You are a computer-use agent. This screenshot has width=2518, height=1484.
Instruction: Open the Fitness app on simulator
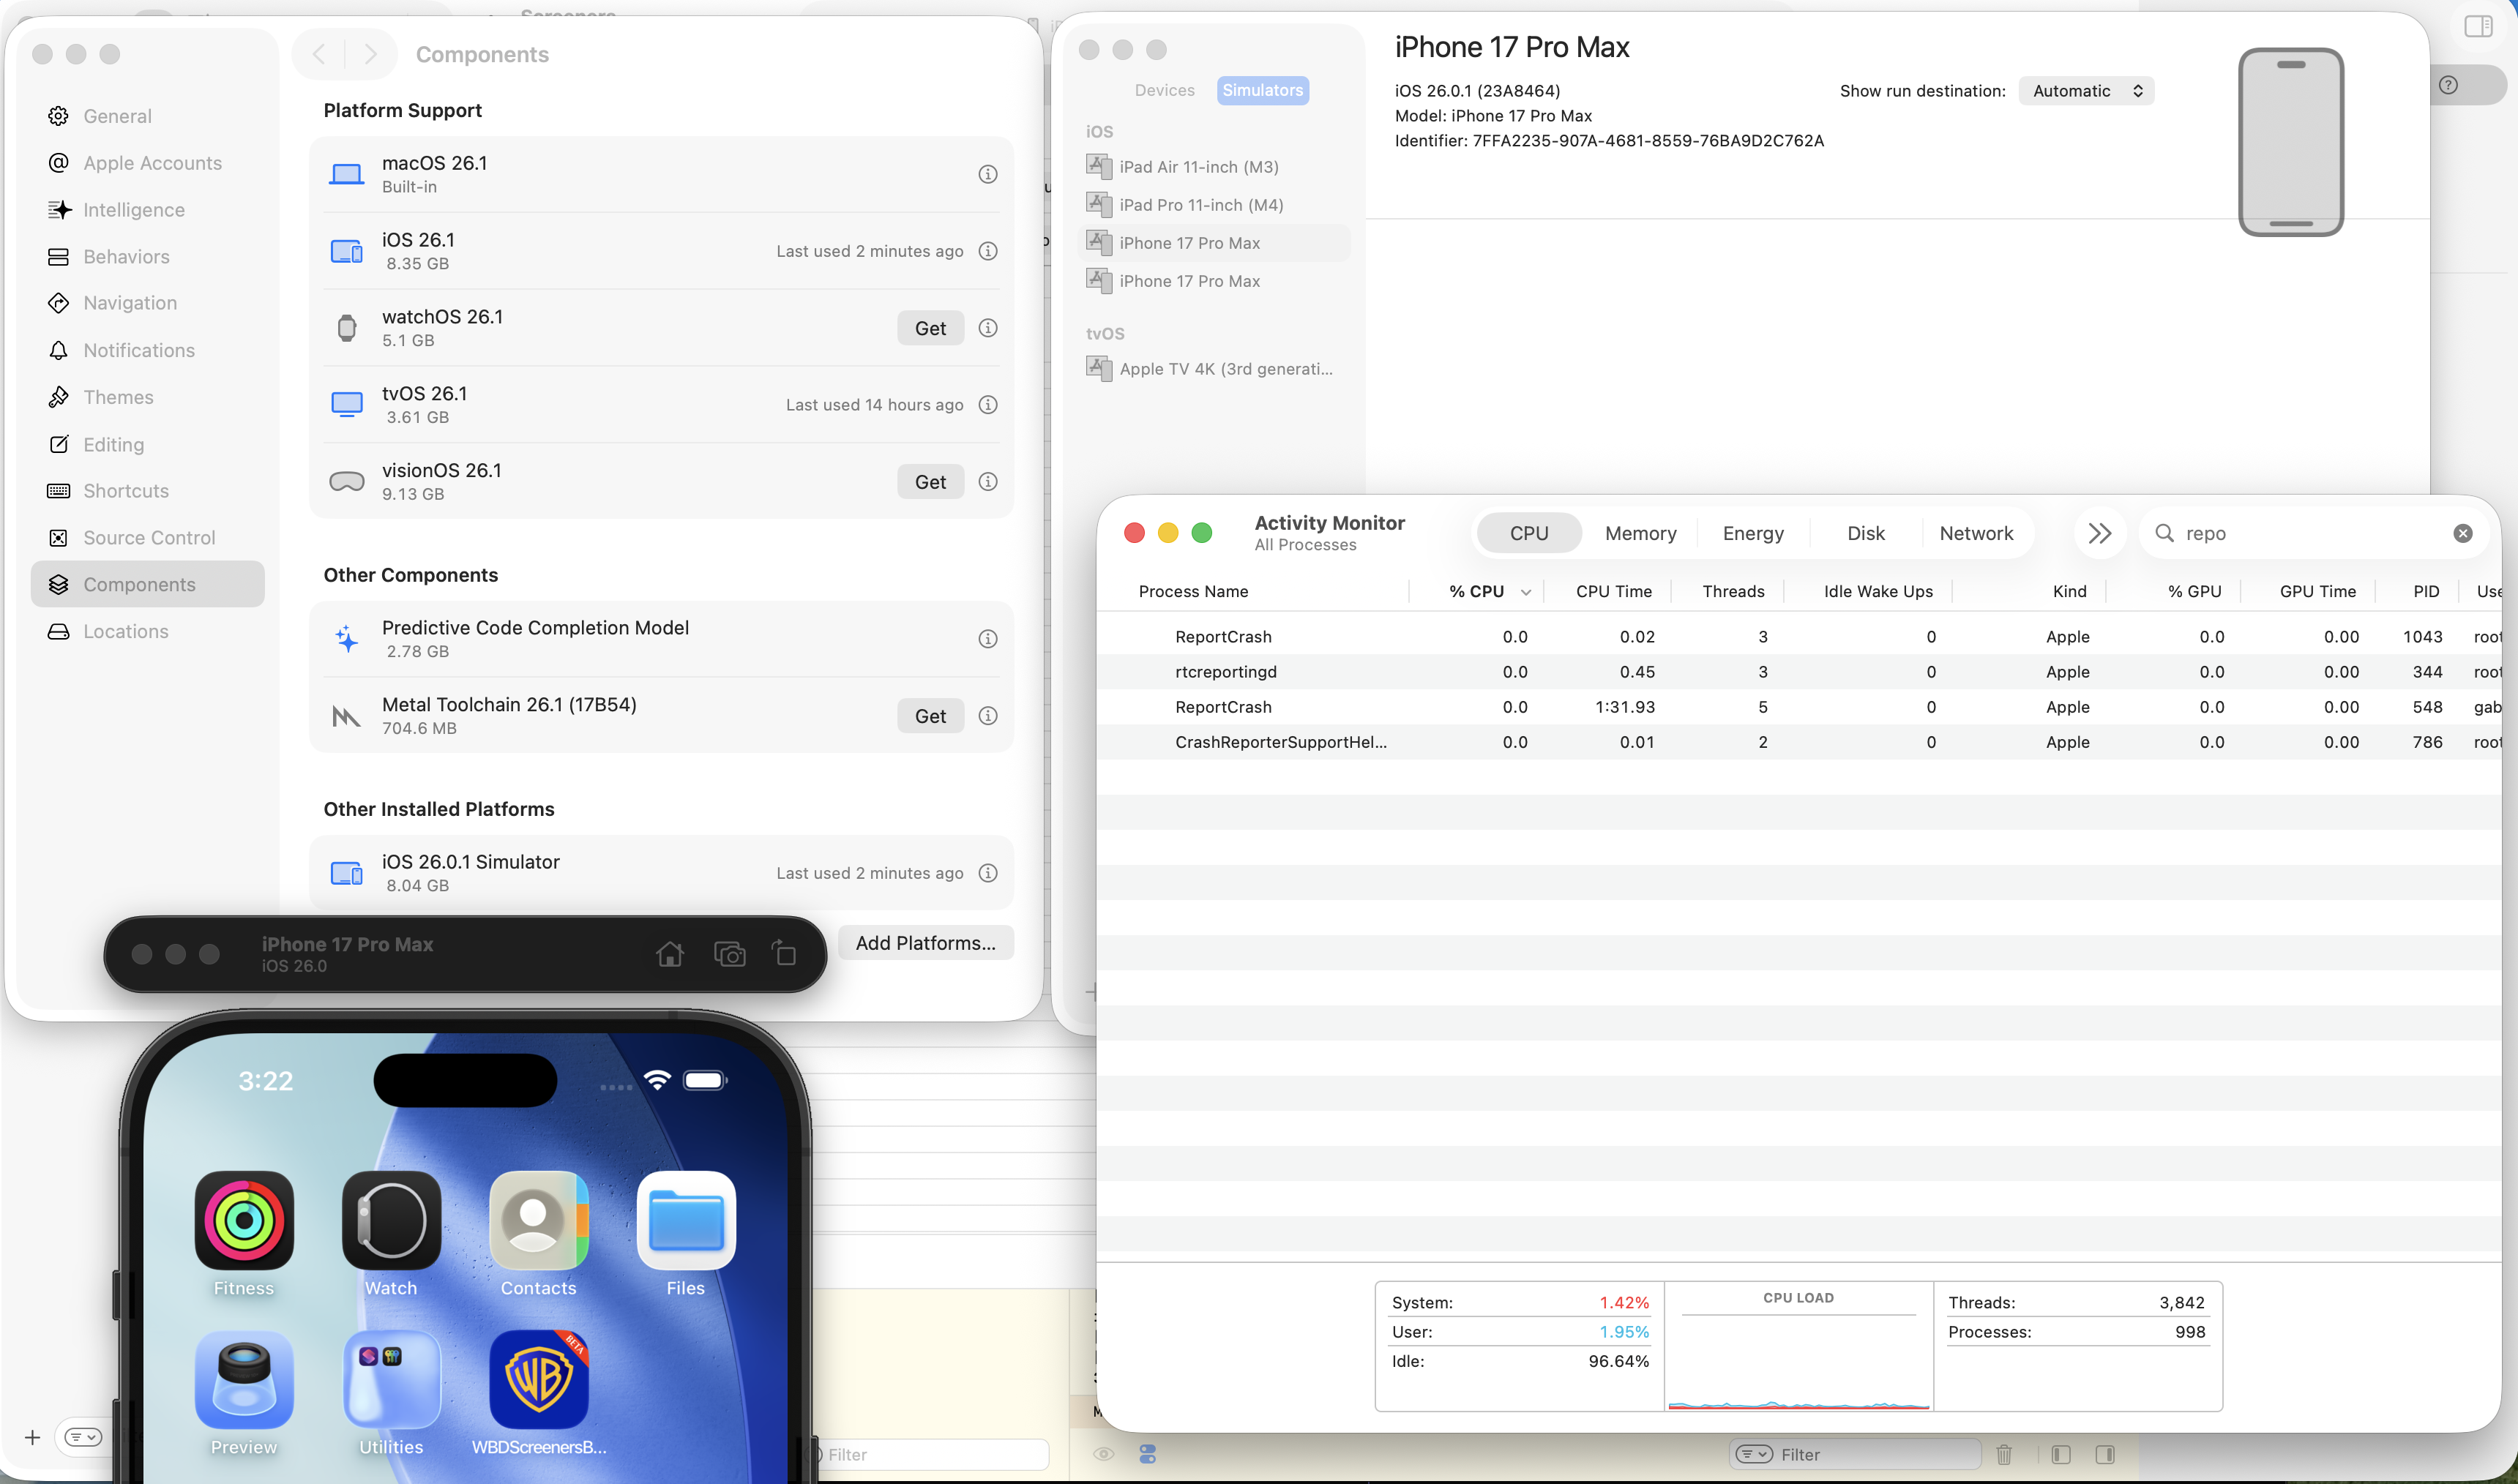pos(244,1221)
